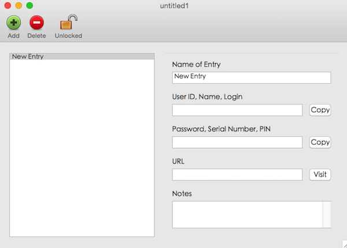This screenshot has width=347, height=248.
Task: Click the red minus Delete icon
Action: [x=36, y=23]
